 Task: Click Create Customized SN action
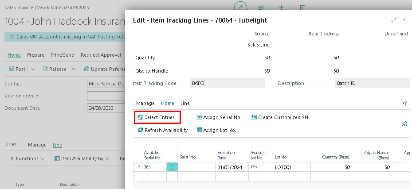point(279,117)
